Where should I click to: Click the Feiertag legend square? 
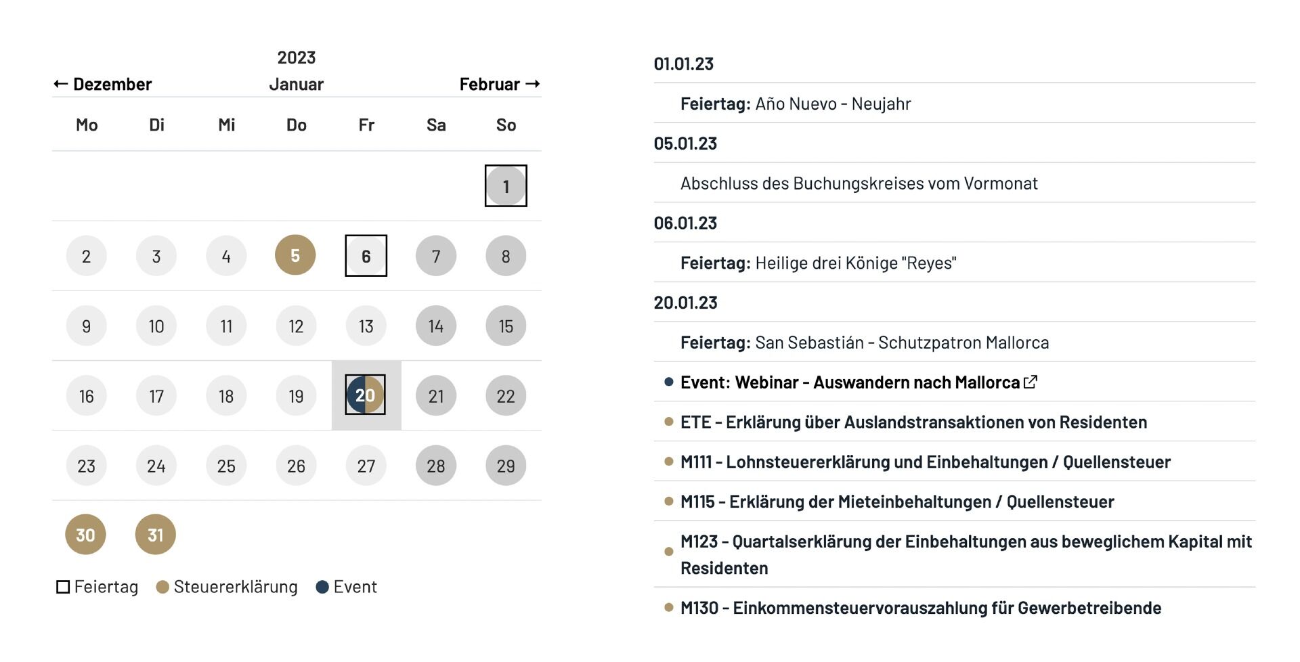tap(63, 587)
